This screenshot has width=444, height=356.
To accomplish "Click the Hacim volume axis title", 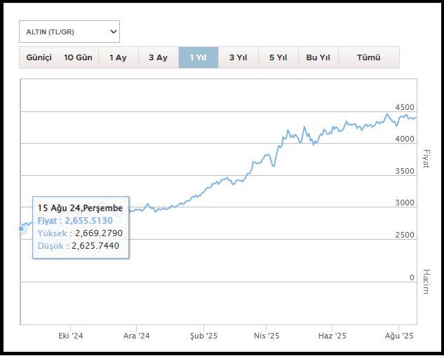I will point(425,281).
